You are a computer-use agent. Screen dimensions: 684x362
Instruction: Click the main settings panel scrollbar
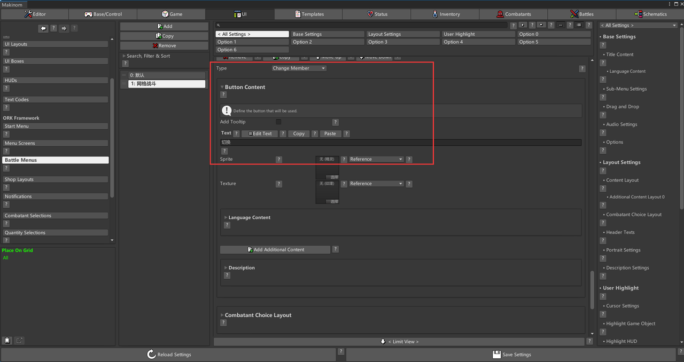point(591,290)
